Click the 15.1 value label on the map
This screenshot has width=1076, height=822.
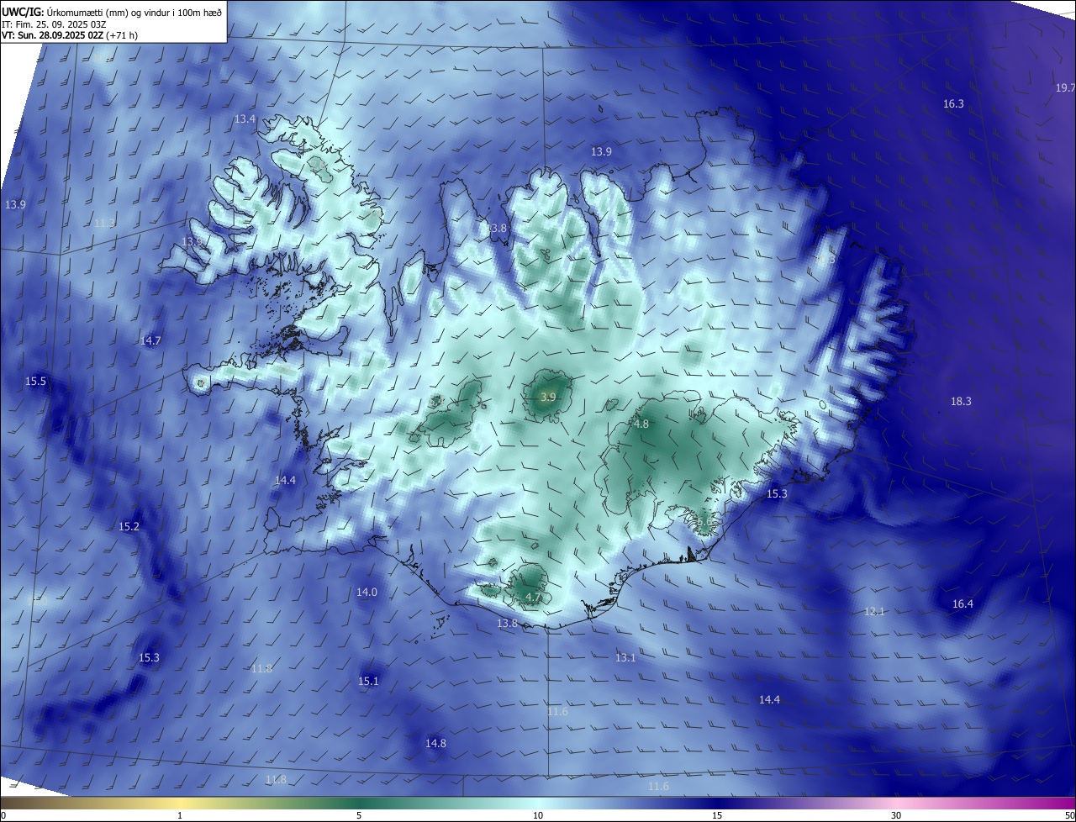click(x=368, y=682)
